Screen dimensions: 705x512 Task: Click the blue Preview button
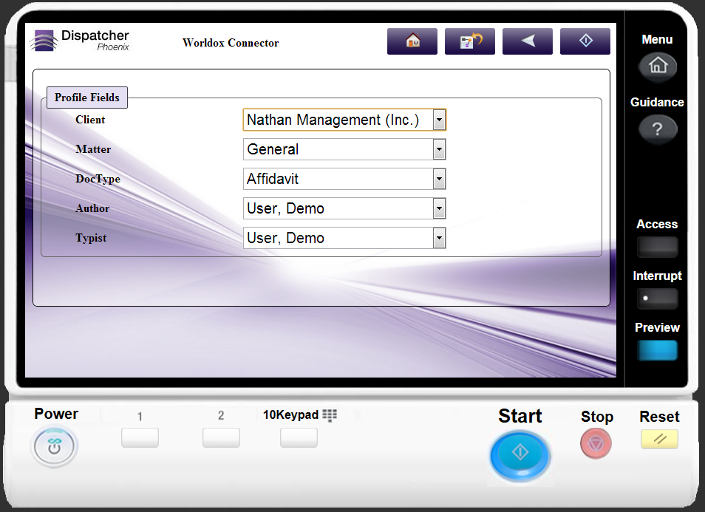[x=658, y=350]
